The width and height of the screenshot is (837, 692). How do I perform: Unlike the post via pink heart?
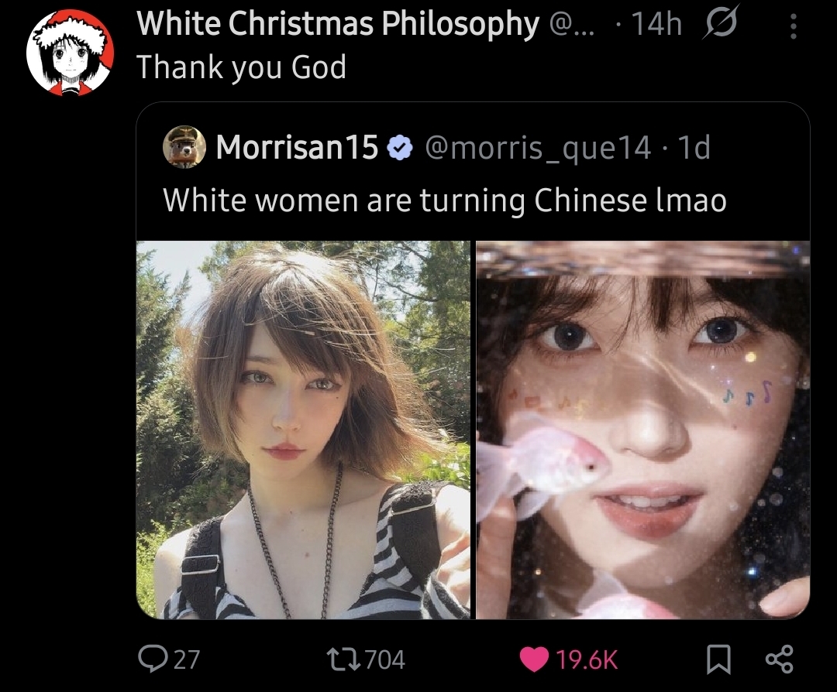(534, 659)
